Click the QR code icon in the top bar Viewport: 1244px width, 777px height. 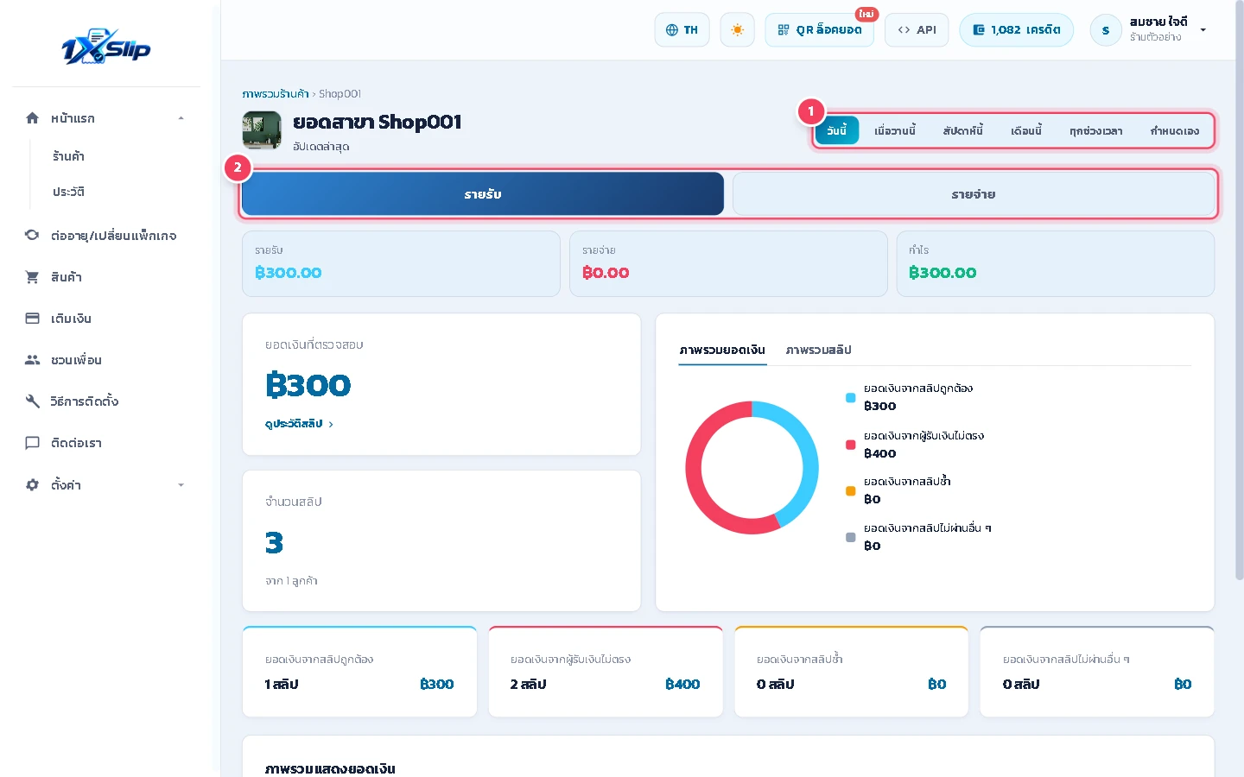(x=784, y=30)
